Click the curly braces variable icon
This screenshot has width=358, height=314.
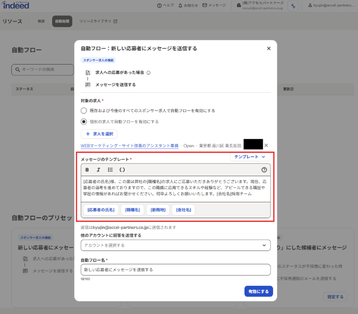click(x=122, y=170)
